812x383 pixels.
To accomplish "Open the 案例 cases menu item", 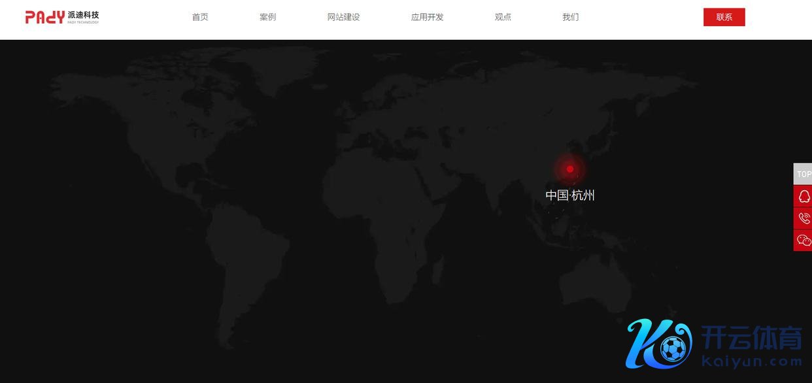I will click(267, 17).
